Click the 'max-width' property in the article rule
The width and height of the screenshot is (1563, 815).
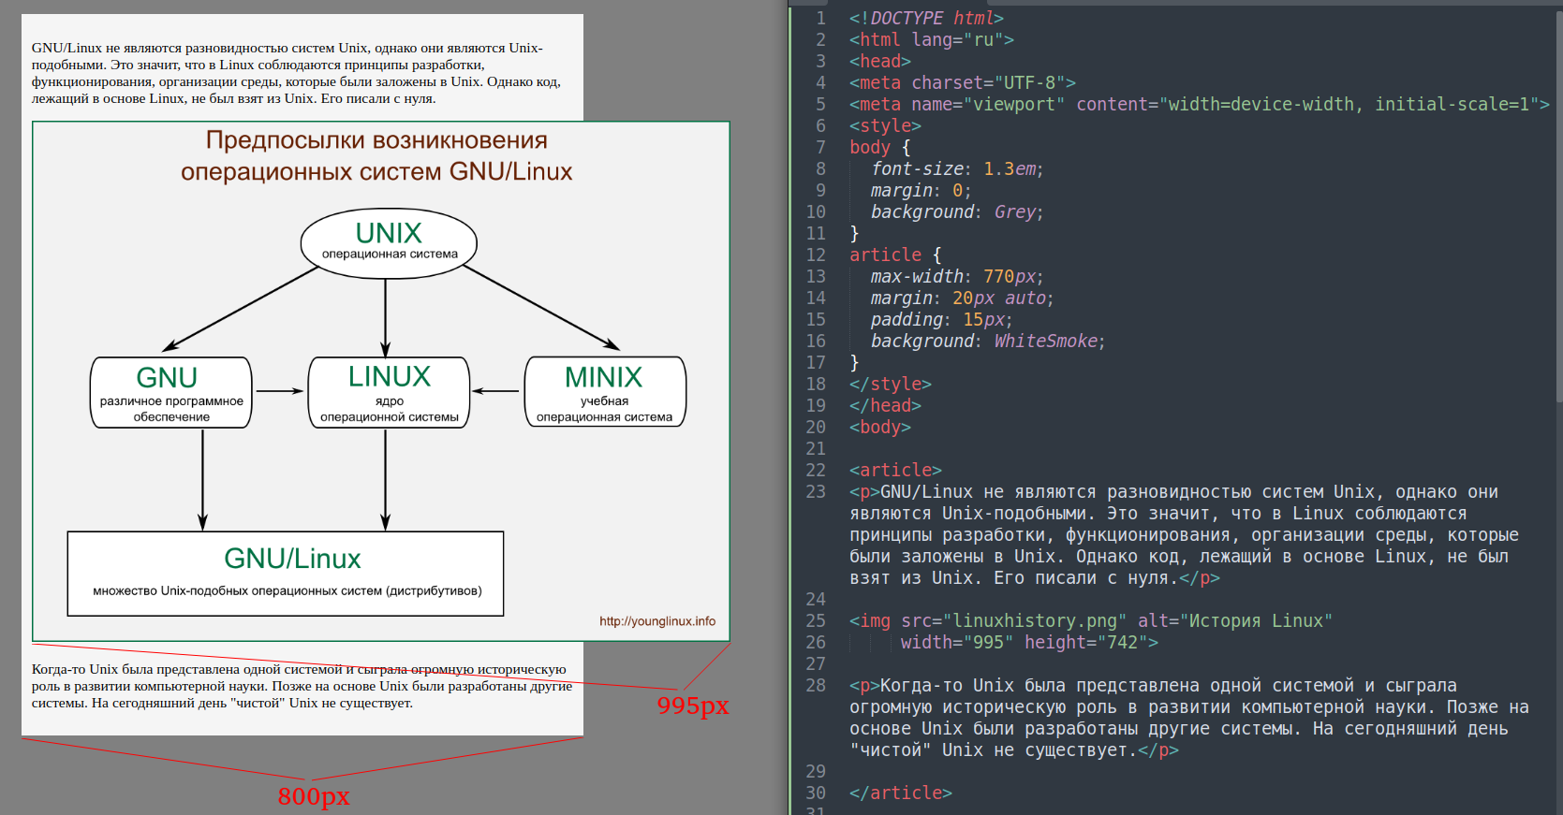pos(916,277)
